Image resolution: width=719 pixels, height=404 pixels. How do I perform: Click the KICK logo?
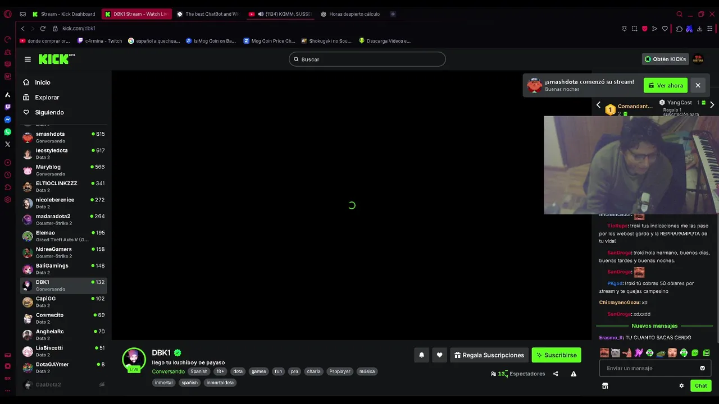click(x=56, y=59)
